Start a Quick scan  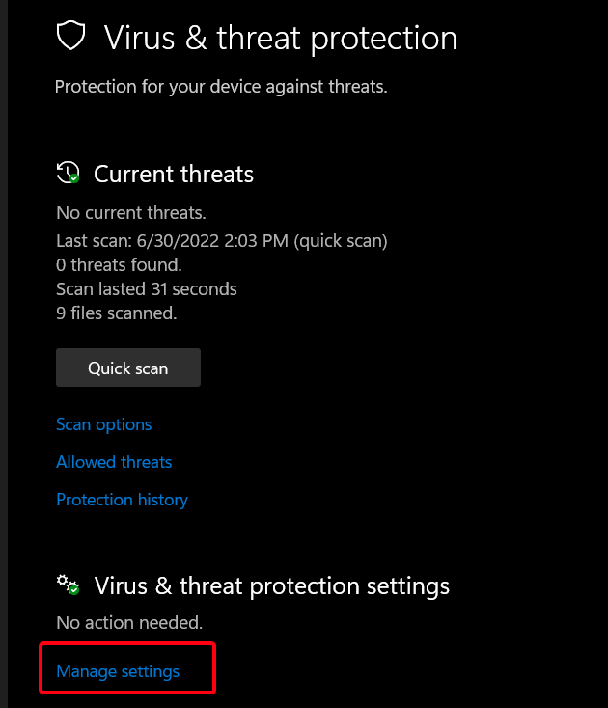[x=128, y=368]
